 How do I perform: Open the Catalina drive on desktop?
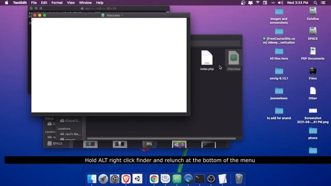(313, 14)
